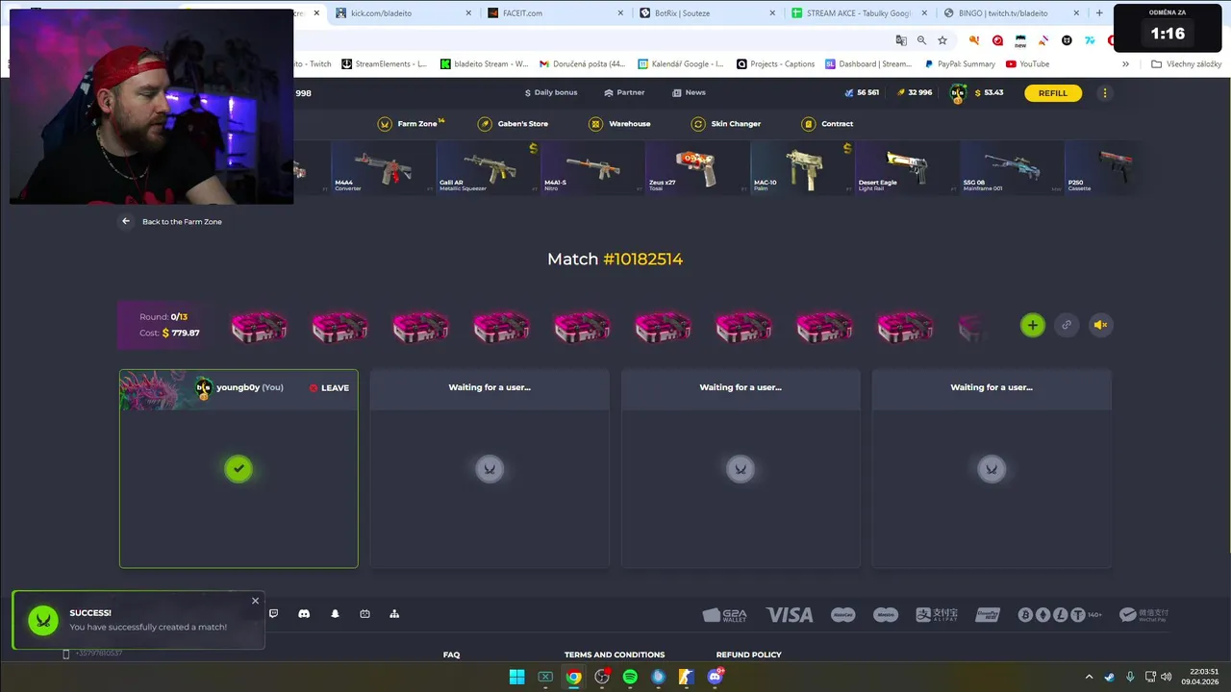The image size is (1231, 692).
Task: Open the Skin Changer section
Action: pos(726,124)
